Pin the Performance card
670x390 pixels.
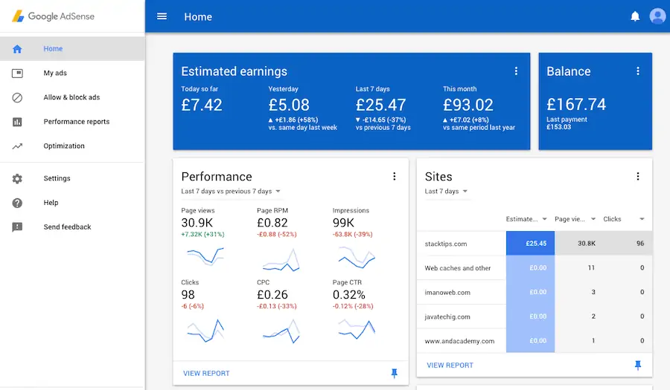(395, 374)
